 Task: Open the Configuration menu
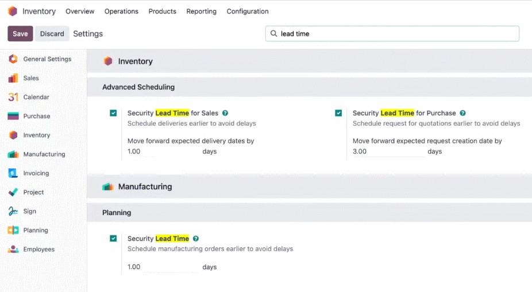(x=248, y=11)
